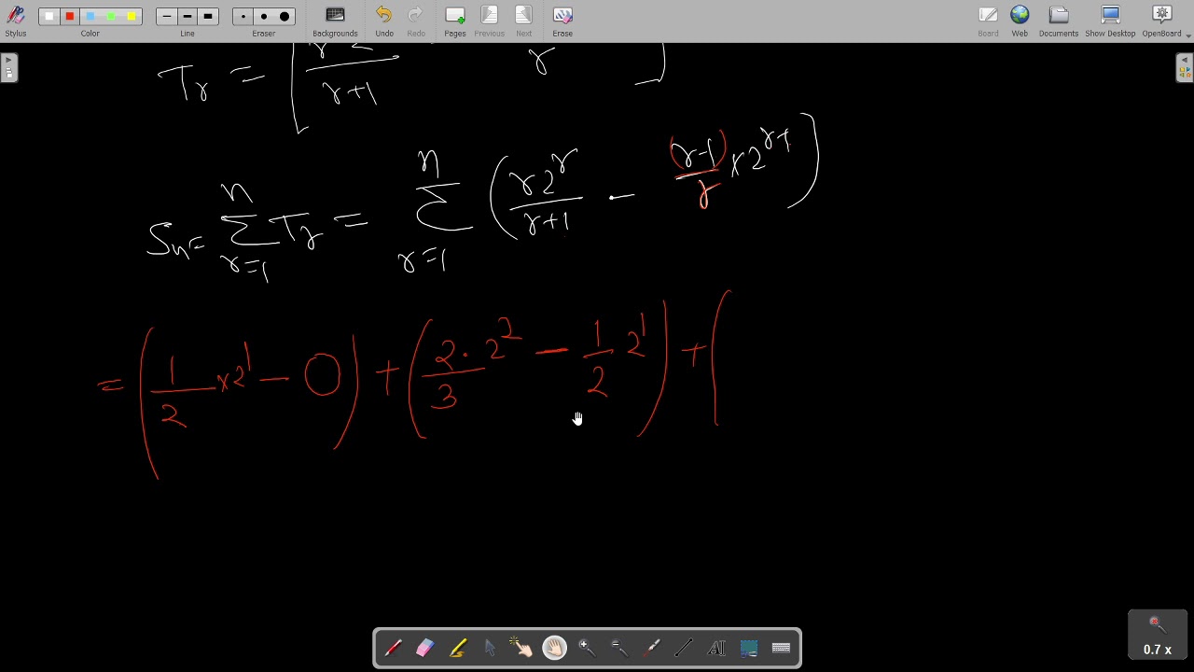Switch to Documents mode
1194x672 pixels.
tap(1058, 21)
